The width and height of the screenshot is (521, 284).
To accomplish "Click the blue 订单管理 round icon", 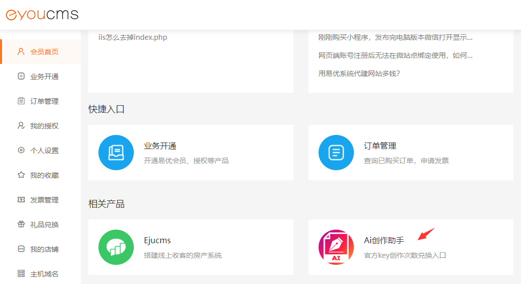I will [x=336, y=153].
